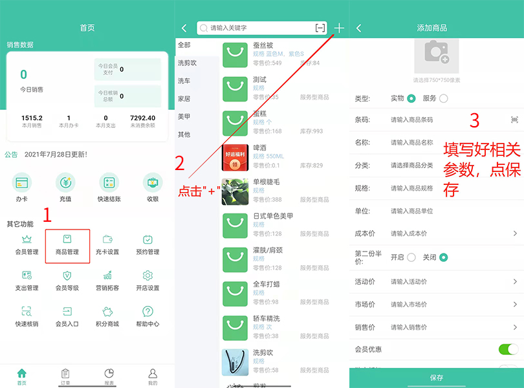This screenshot has width=524, height=388.
Task: Open 收银 cashier icon
Action: coord(153,188)
